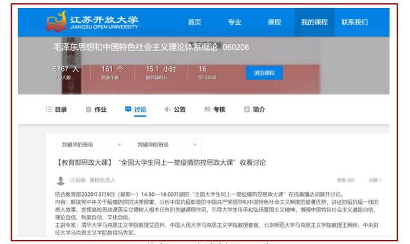
Task: Click the 考核 icon
Action: pyautogui.click(x=207, y=109)
